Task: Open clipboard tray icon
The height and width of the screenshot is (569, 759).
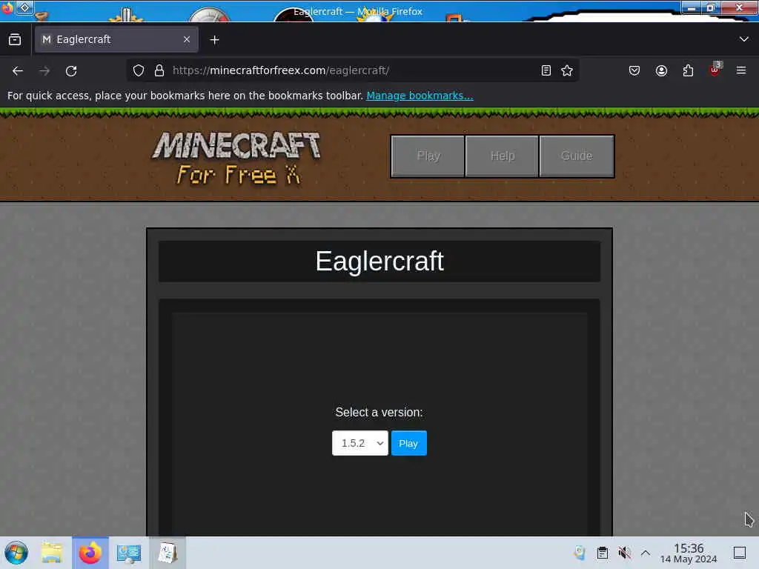Action: coord(602,553)
